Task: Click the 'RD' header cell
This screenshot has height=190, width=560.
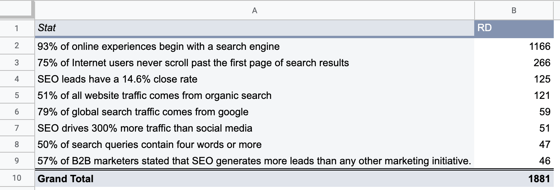Action: (514, 28)
